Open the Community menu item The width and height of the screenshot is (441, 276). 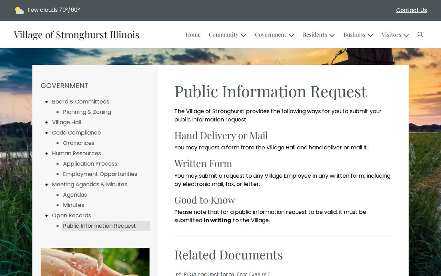pyautogui.click(x=223, y=34)
